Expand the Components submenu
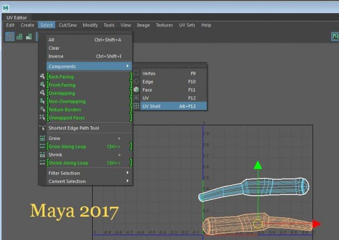Screen dimensions: 339x240 (89, 66)
